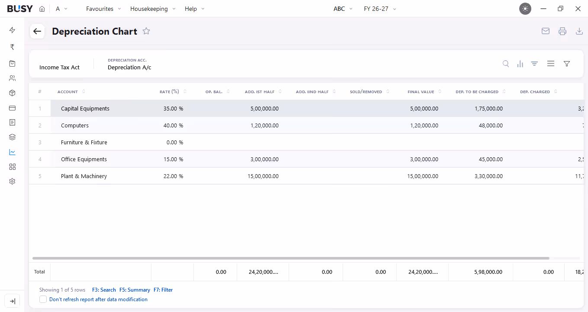Open filter using the funnel icon
The height and width of the screenshot is (312, 588).
567,64
